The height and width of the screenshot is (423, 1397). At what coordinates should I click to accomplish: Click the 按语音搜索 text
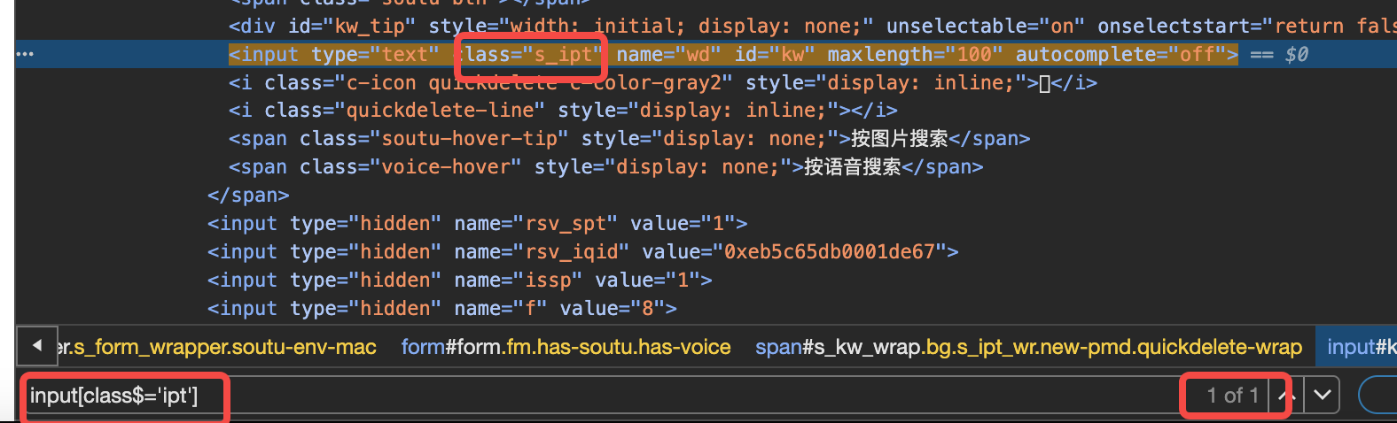853,166
